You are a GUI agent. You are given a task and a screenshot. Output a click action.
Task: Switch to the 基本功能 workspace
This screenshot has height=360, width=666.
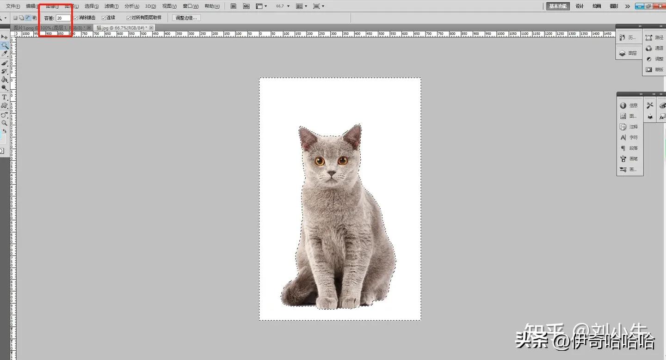pos(557,6)
